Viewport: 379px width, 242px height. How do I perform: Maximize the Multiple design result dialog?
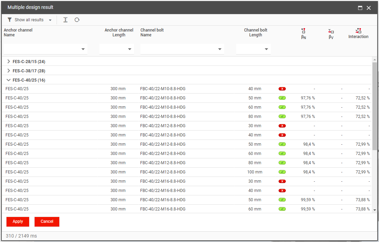click(360, 8)
